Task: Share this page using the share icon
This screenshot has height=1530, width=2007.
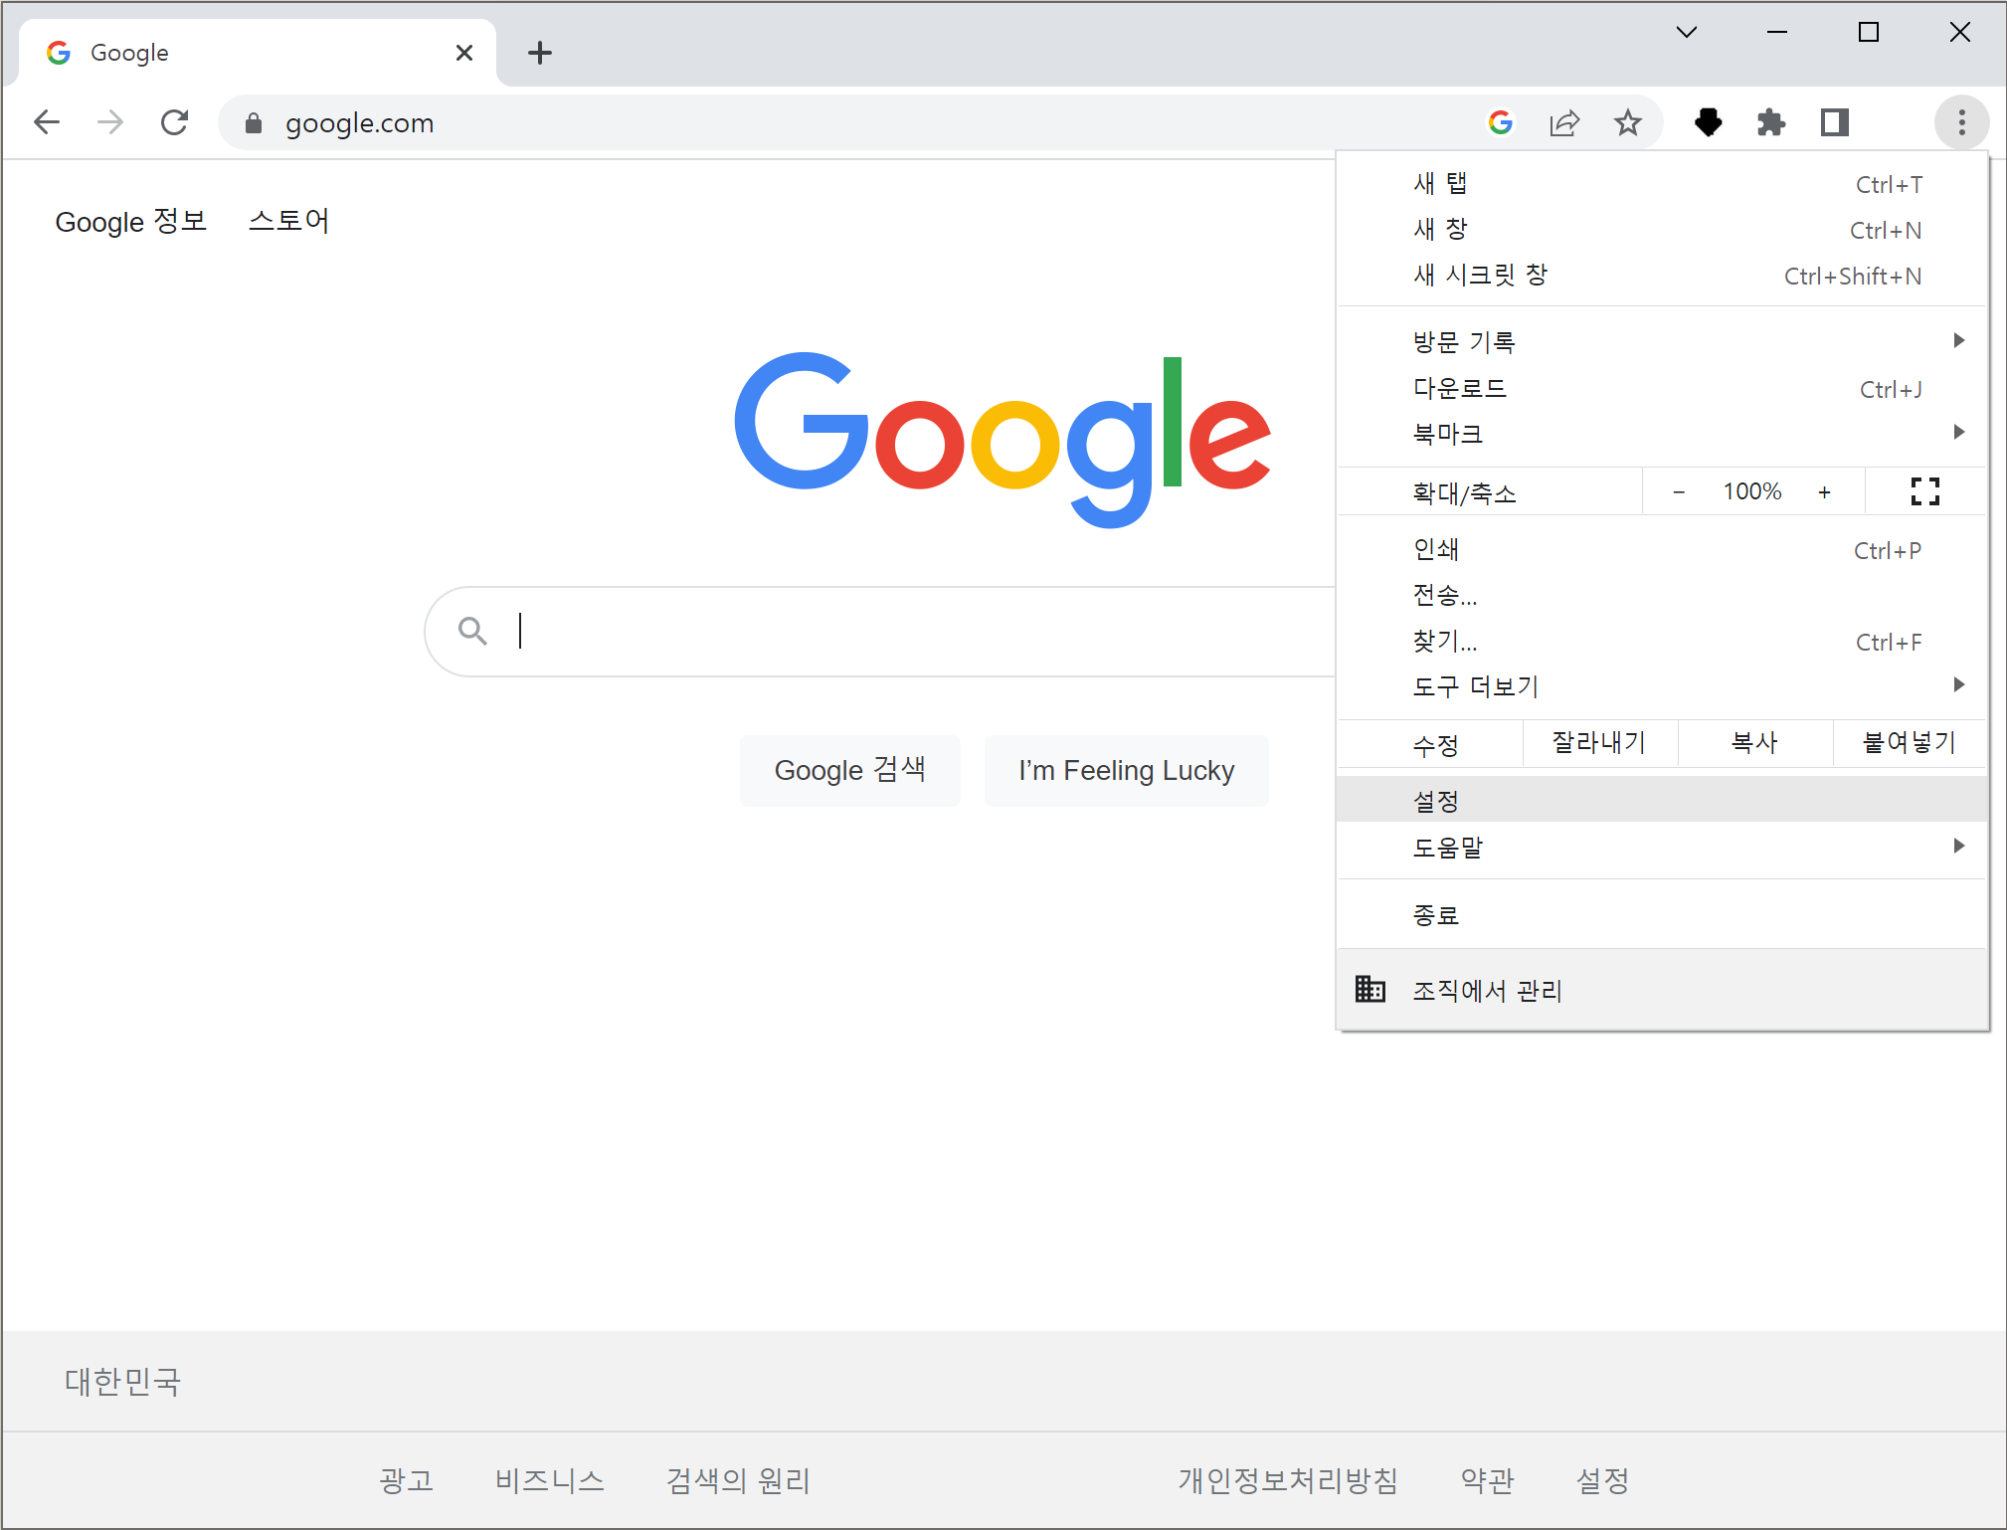Action: (x=1564, y=122)
